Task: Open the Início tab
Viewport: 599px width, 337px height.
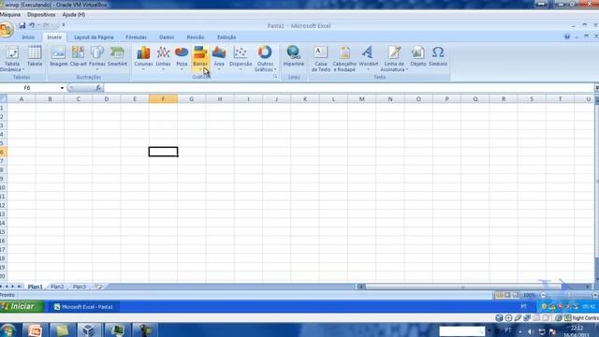Action: (28, 37)
